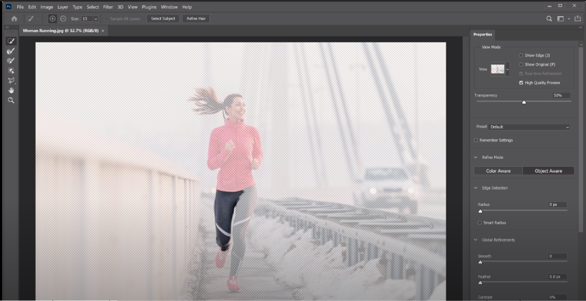Select the Quick Selection tool
The width and height of the screenshot is (586, 301).
11,41
